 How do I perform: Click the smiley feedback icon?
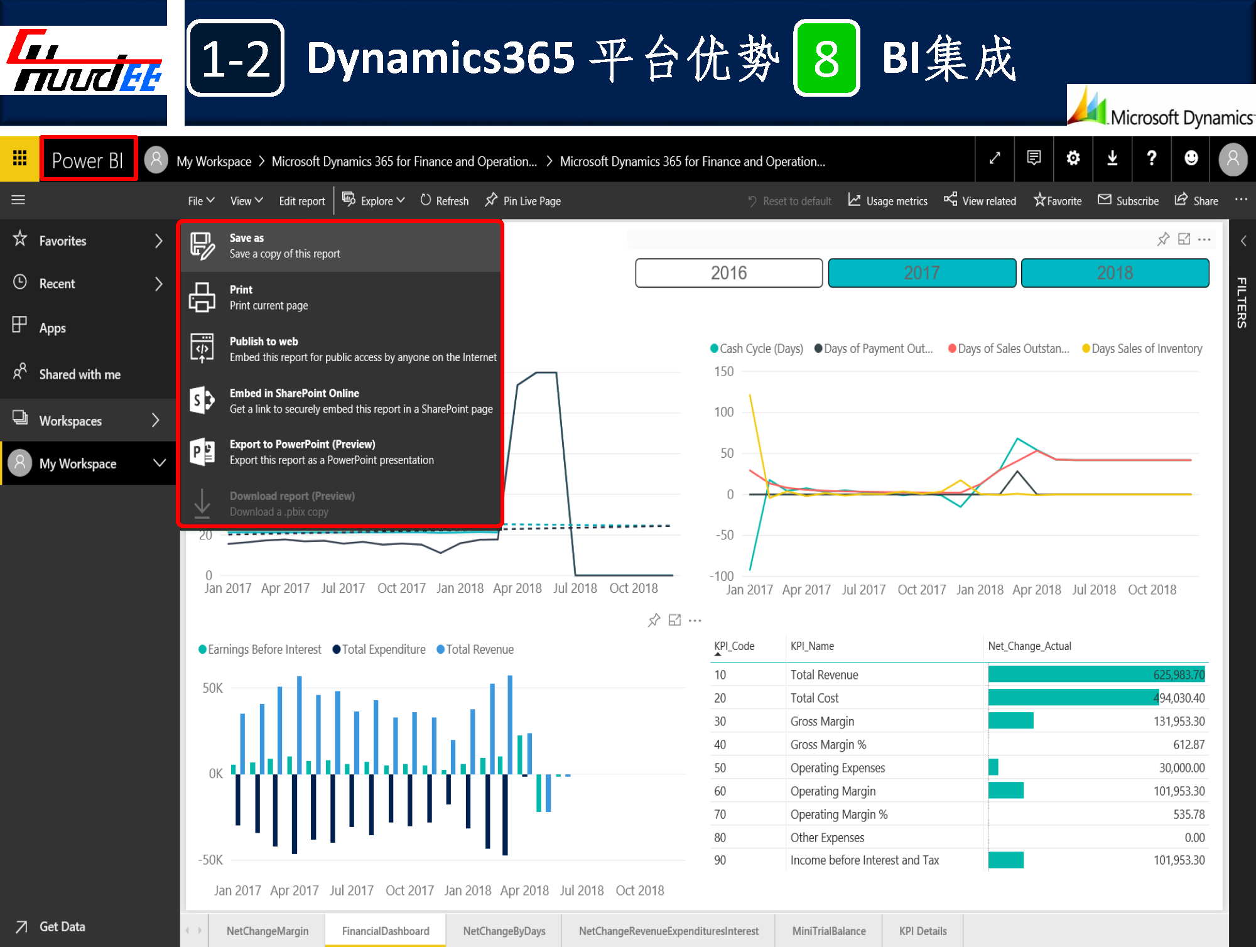[1190, 158]
